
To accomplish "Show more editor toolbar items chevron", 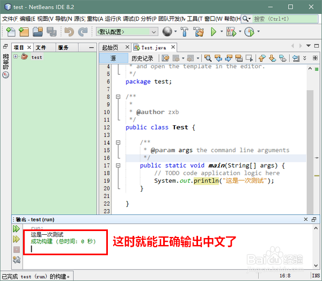I will coord(305,59).
